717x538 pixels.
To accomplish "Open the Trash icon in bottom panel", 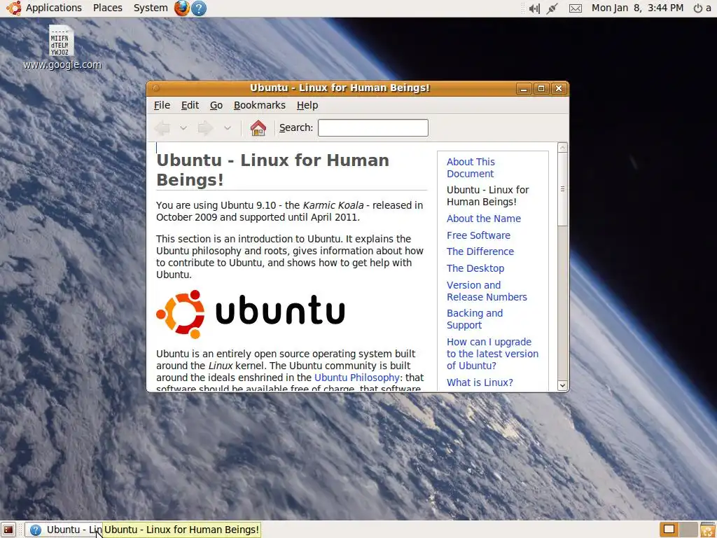I will coord(707,530).
